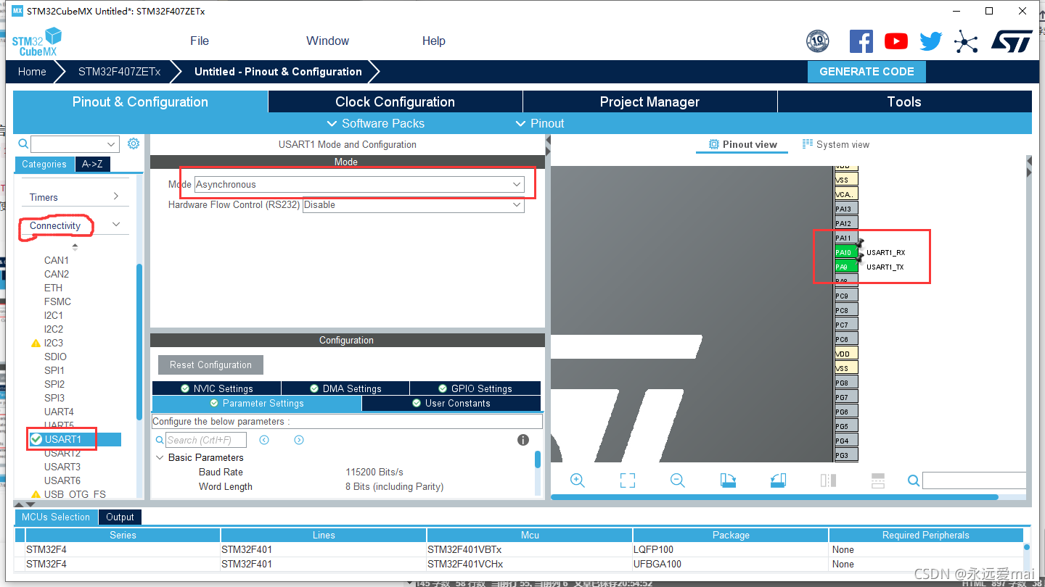Click the Twitter bird icon
Screen dimensions: 1045x587
[x=931, y=41]
